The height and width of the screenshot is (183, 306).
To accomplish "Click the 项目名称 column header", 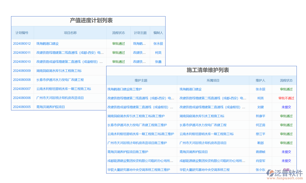I will 70,33.
